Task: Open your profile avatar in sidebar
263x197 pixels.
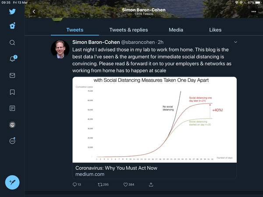Action: [x=12, y=125]
